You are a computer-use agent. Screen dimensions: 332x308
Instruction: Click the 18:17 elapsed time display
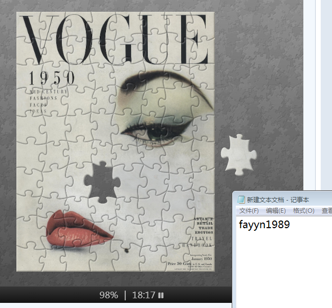tap(143, 295)
